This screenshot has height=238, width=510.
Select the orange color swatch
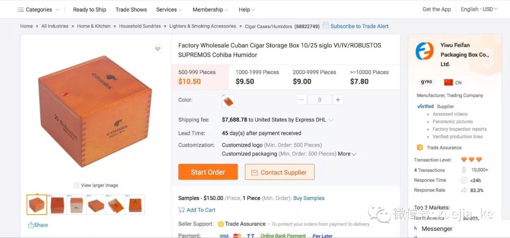click(x=228, y=101)
